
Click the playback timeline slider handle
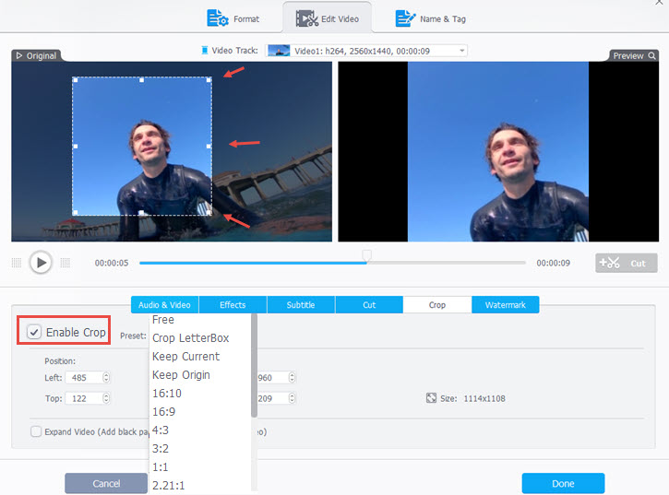[366, 255]
